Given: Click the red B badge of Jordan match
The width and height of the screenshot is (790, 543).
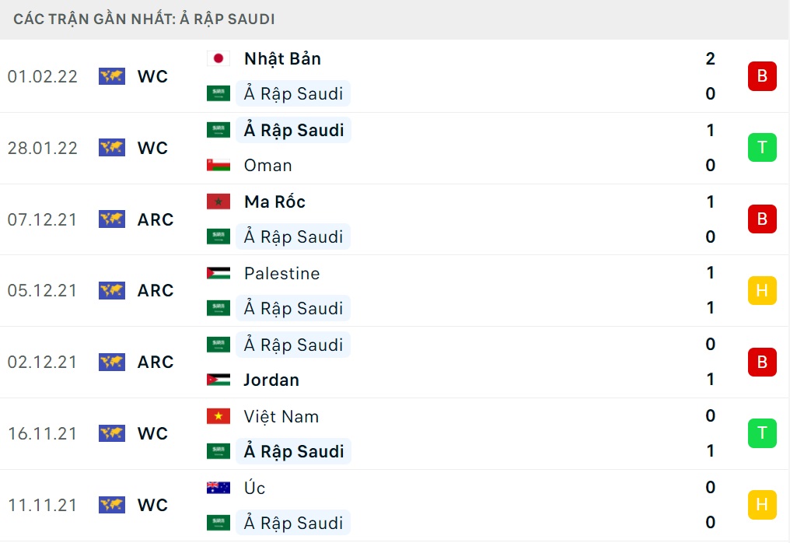Looking at the screenshot, I should pos(761,362).
